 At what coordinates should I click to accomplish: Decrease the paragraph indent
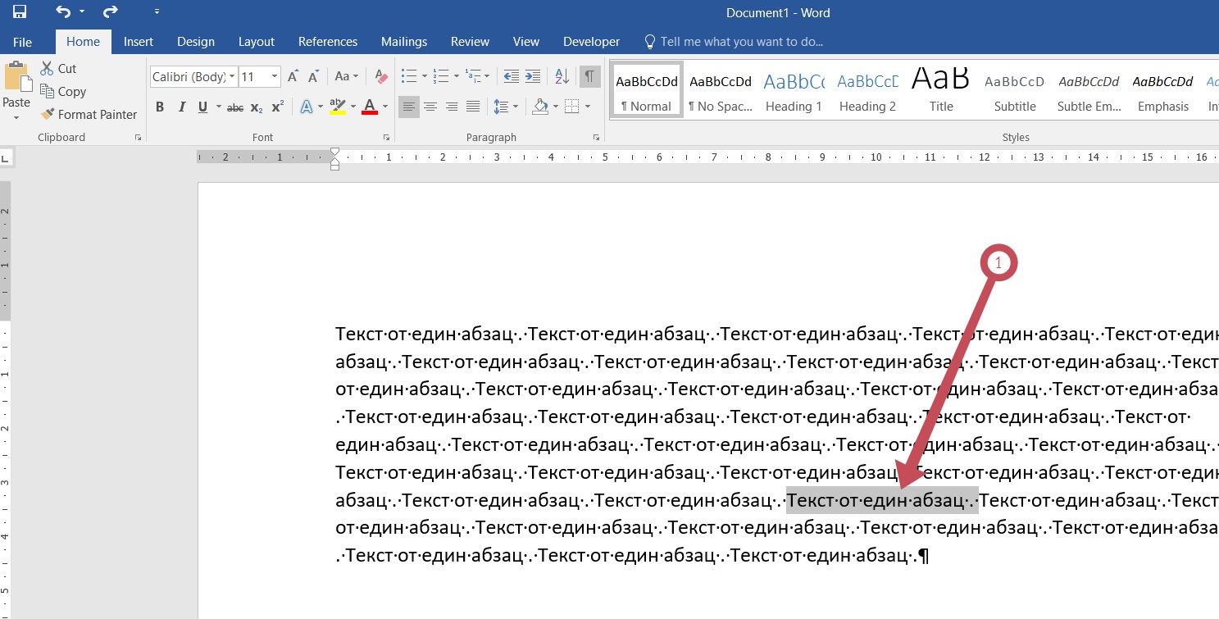click(x=512, y=77)
